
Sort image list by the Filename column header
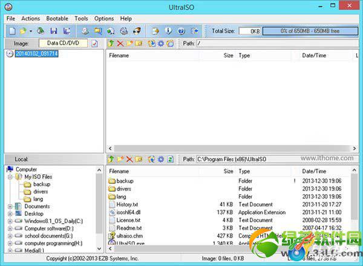(152, 56)
